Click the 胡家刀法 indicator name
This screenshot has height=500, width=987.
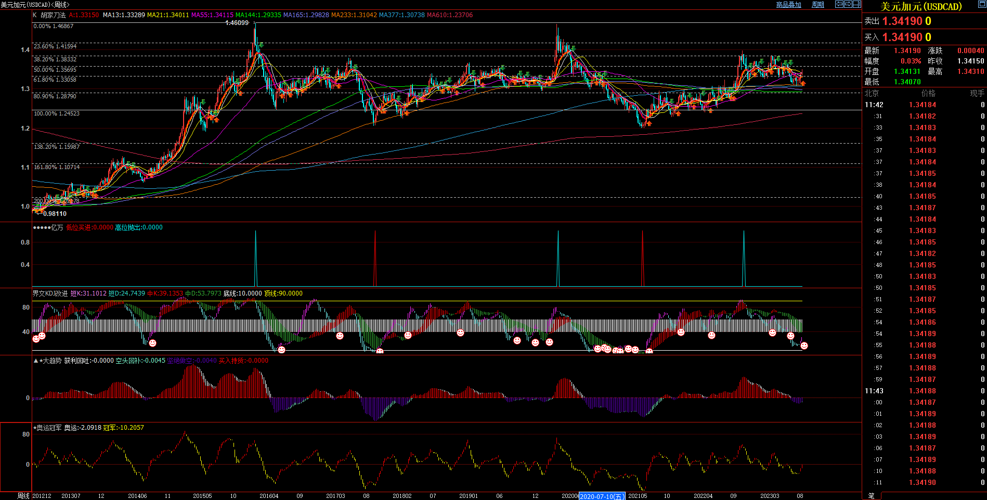53,15
